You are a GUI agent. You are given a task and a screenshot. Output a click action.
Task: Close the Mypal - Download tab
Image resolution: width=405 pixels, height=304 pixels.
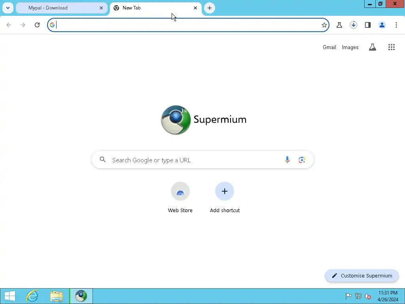[x=101, y=8]
